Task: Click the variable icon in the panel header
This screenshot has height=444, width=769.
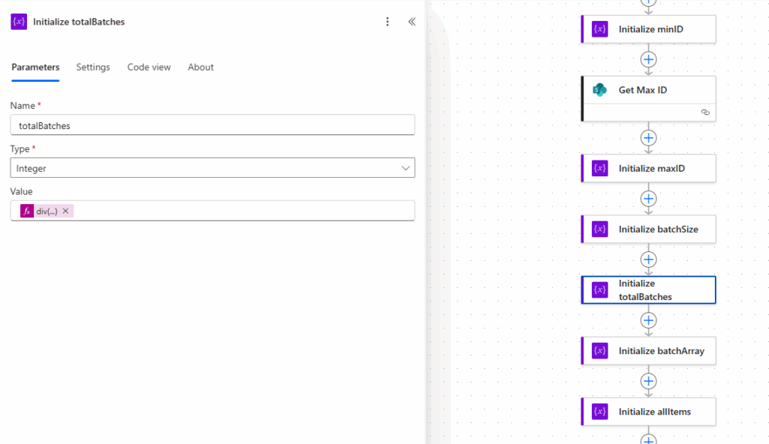Action: coord(19,22)
